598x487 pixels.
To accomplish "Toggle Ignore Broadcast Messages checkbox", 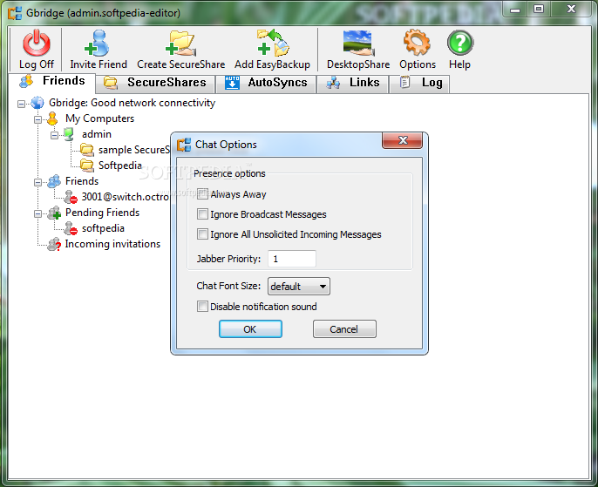I will (x=202, y=214).
